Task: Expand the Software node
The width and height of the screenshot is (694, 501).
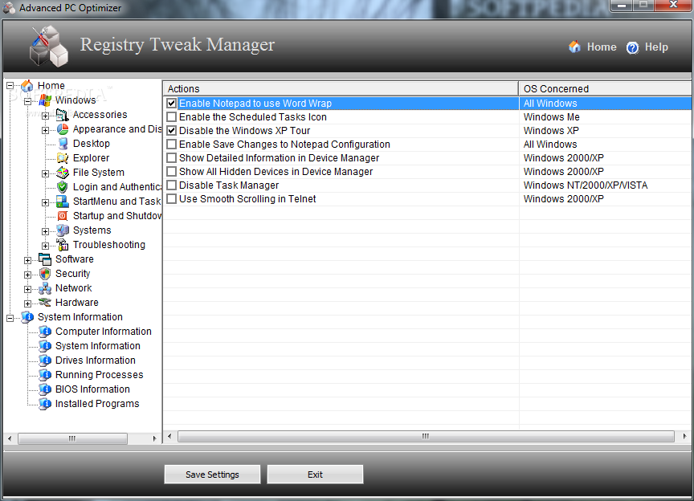Action: pos(27,260)
